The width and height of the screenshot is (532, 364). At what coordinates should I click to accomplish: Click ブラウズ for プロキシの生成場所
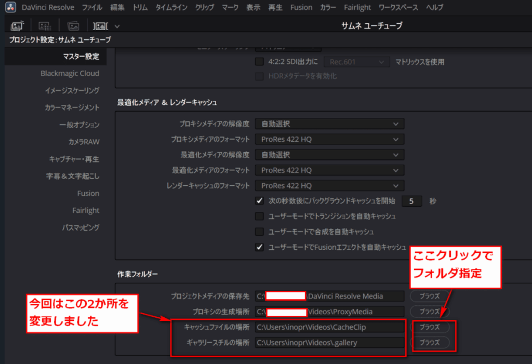(430, 312)
